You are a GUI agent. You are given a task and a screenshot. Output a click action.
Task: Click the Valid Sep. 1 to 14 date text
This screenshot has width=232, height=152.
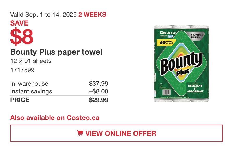click(x=43, y=15)
